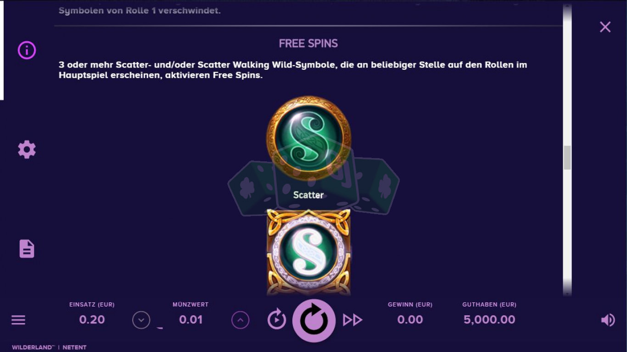This screenshot has width=627, height=352.
Task: Enable quick spin fast-forward icon
Action: 353,320
